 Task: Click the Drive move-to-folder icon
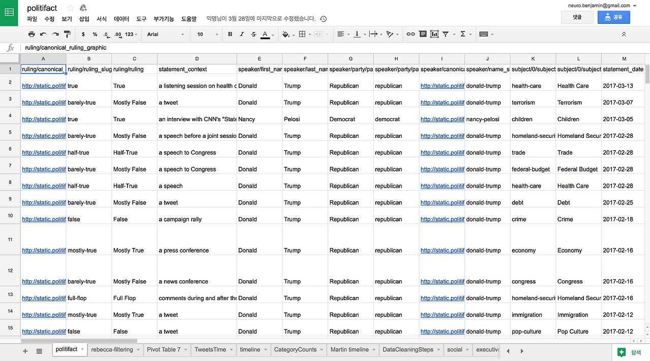tap(83, 8)
